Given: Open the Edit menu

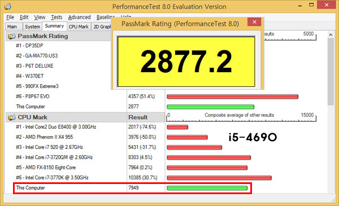Looking at the screenshot, I should pos(24,17).
